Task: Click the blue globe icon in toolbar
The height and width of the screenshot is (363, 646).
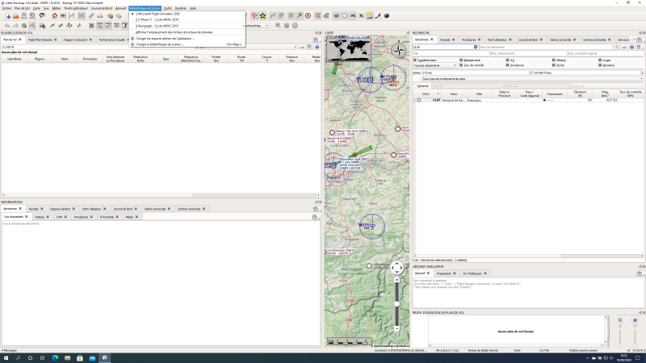Action: tap(387, 15)
